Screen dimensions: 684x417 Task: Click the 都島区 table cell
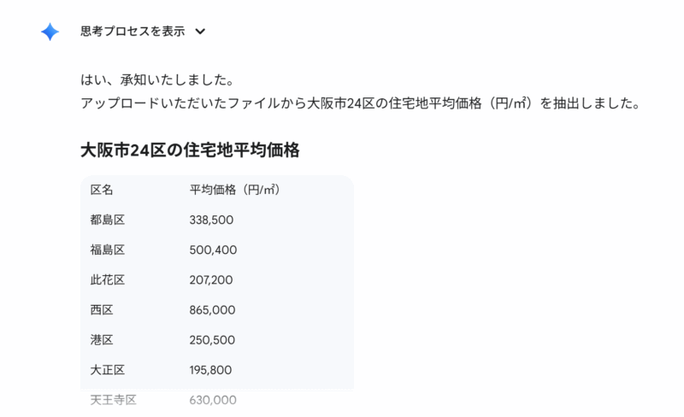click(x=108, y=220)
